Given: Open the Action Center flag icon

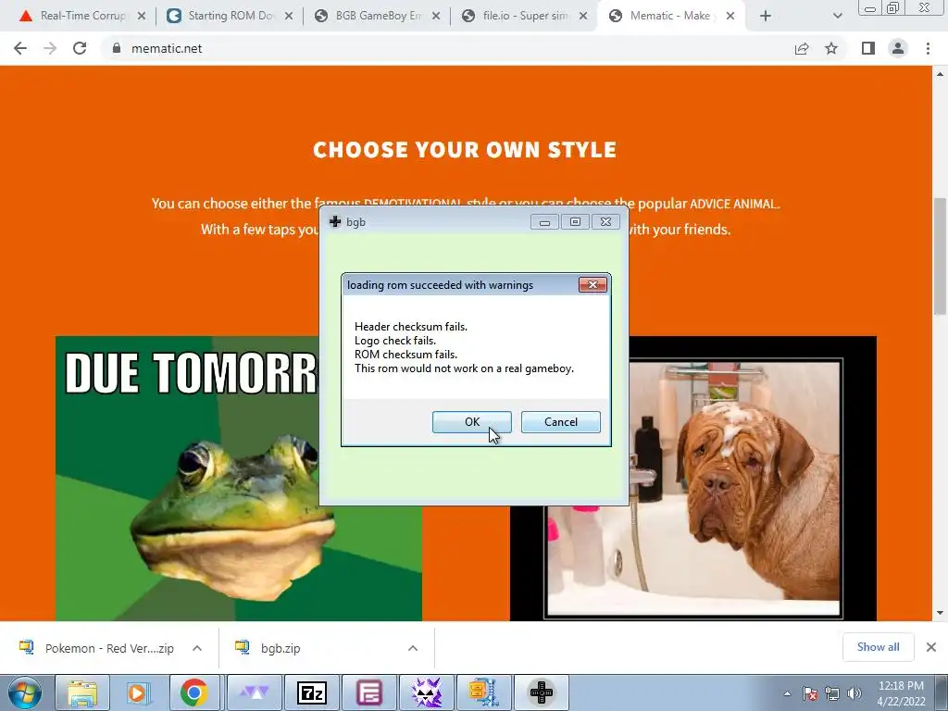Looking at the screenshot, I should [810, 693].
